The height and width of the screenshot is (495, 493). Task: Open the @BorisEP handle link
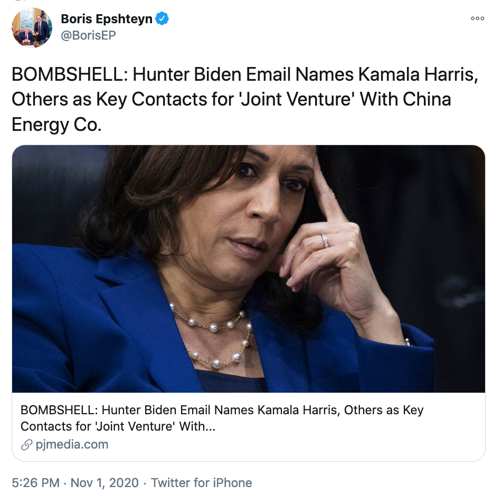click(88, 35)
